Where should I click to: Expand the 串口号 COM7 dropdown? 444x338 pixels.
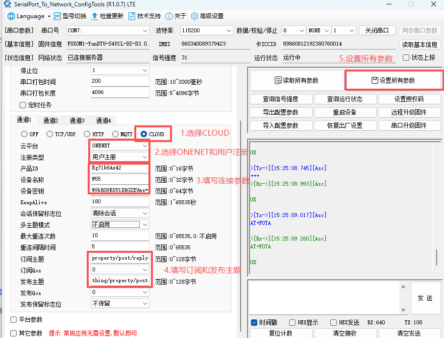tap(145, 30)
